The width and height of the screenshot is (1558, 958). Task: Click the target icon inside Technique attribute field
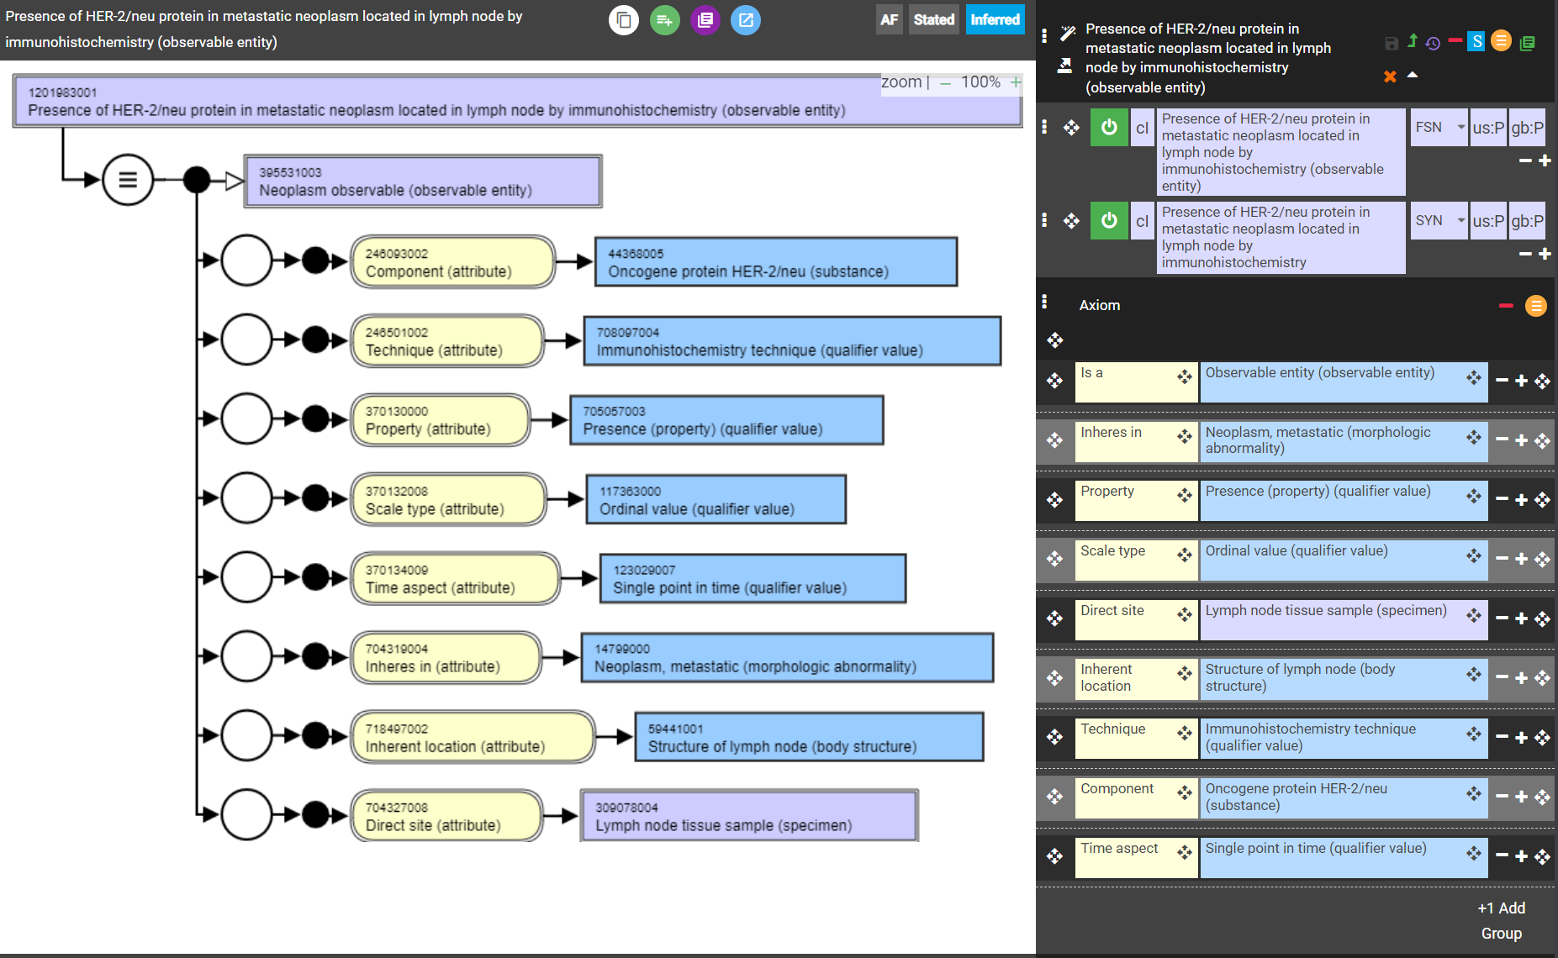click(1185, 733)
